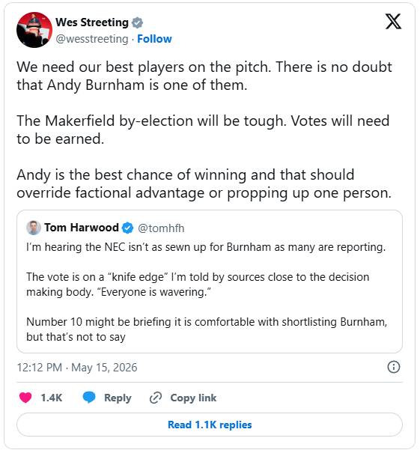This screenshot has height=453, width=420.
Task: Read 1.1K replies
Action: click(210, 425)
